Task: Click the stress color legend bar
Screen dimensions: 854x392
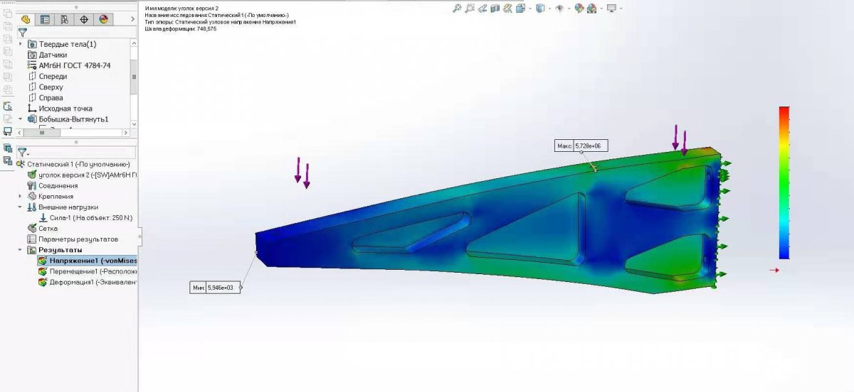Action: pos(784,183)
